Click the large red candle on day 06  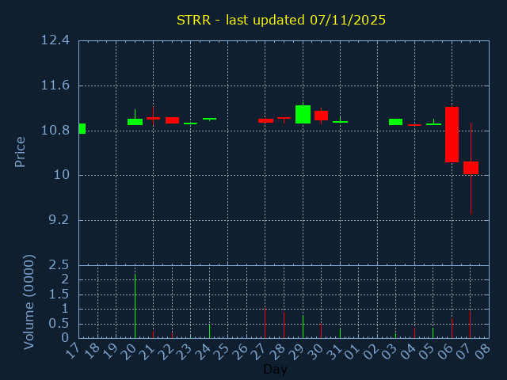click(452, 135)
